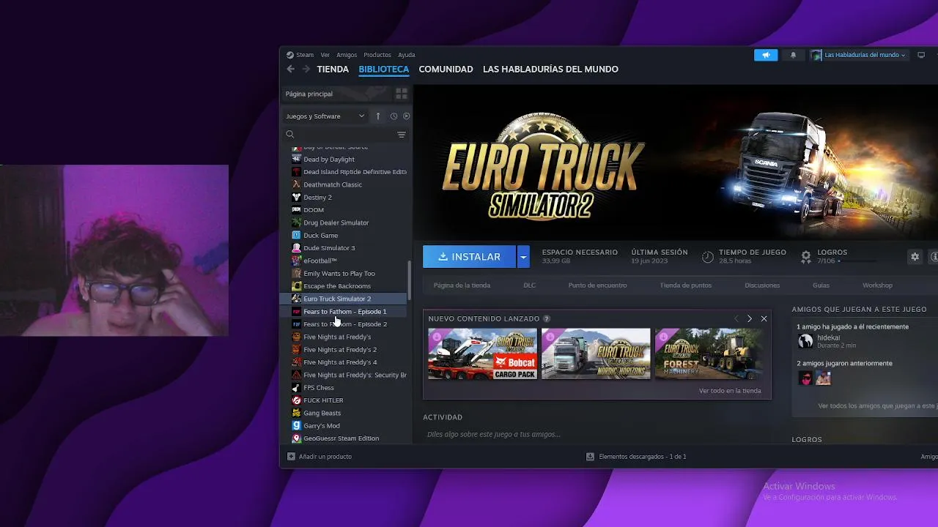Open the game info icon beside the gear

934,257
